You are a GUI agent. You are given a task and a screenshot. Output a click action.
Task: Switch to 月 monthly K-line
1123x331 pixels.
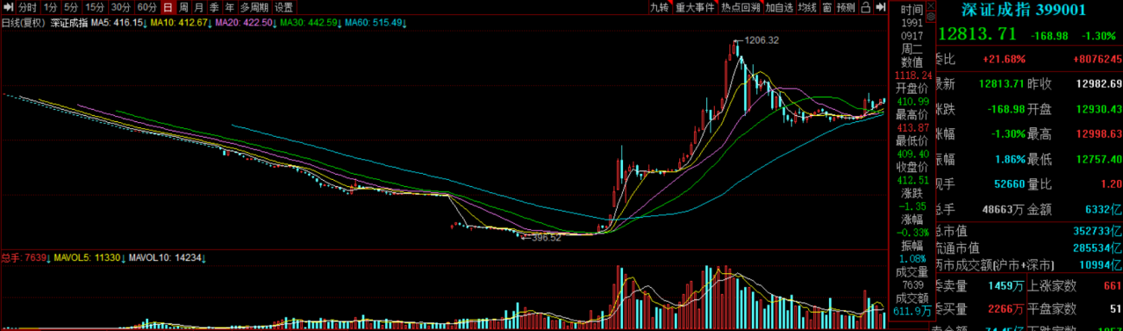click(198, 7)
